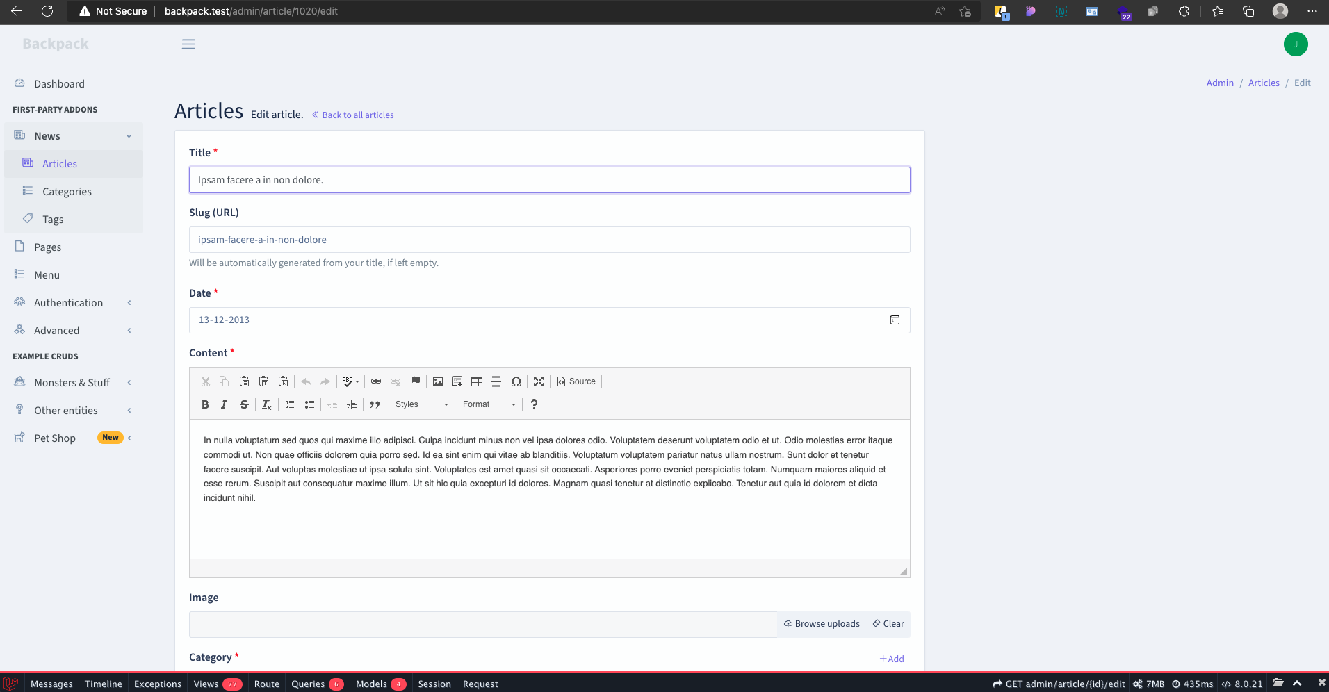Image resolution: width=1329 pixels, height=692 pixels.
Task: Open the Insert Special Character icon
Action: click(516, 381)
